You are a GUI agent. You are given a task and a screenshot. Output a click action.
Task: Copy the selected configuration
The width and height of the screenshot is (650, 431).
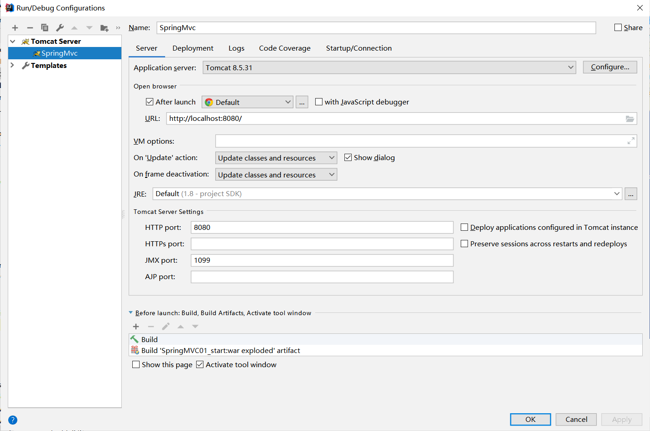pyautogui.click(x=45, y=28)
